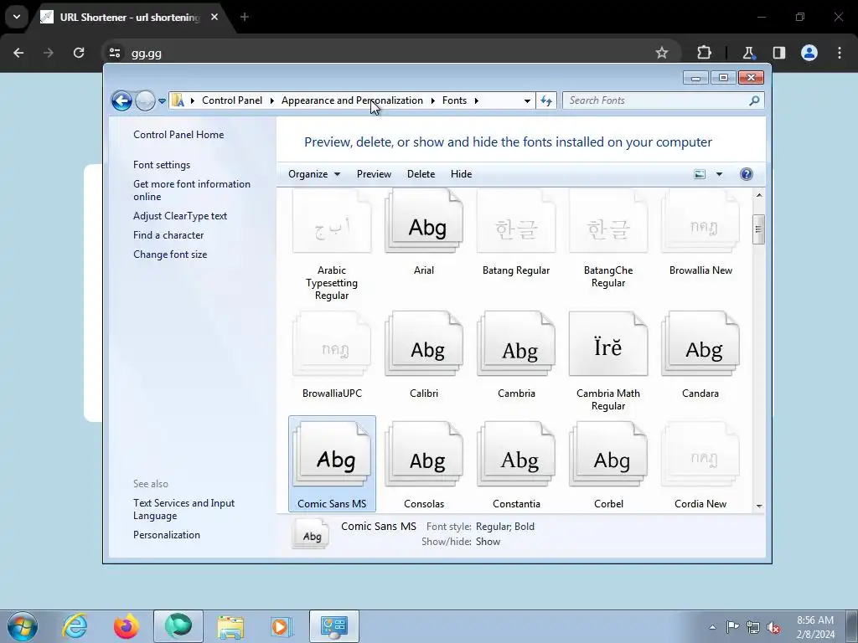
Task: Select the Browallia New font icon
Action: (x=700, y=221)
